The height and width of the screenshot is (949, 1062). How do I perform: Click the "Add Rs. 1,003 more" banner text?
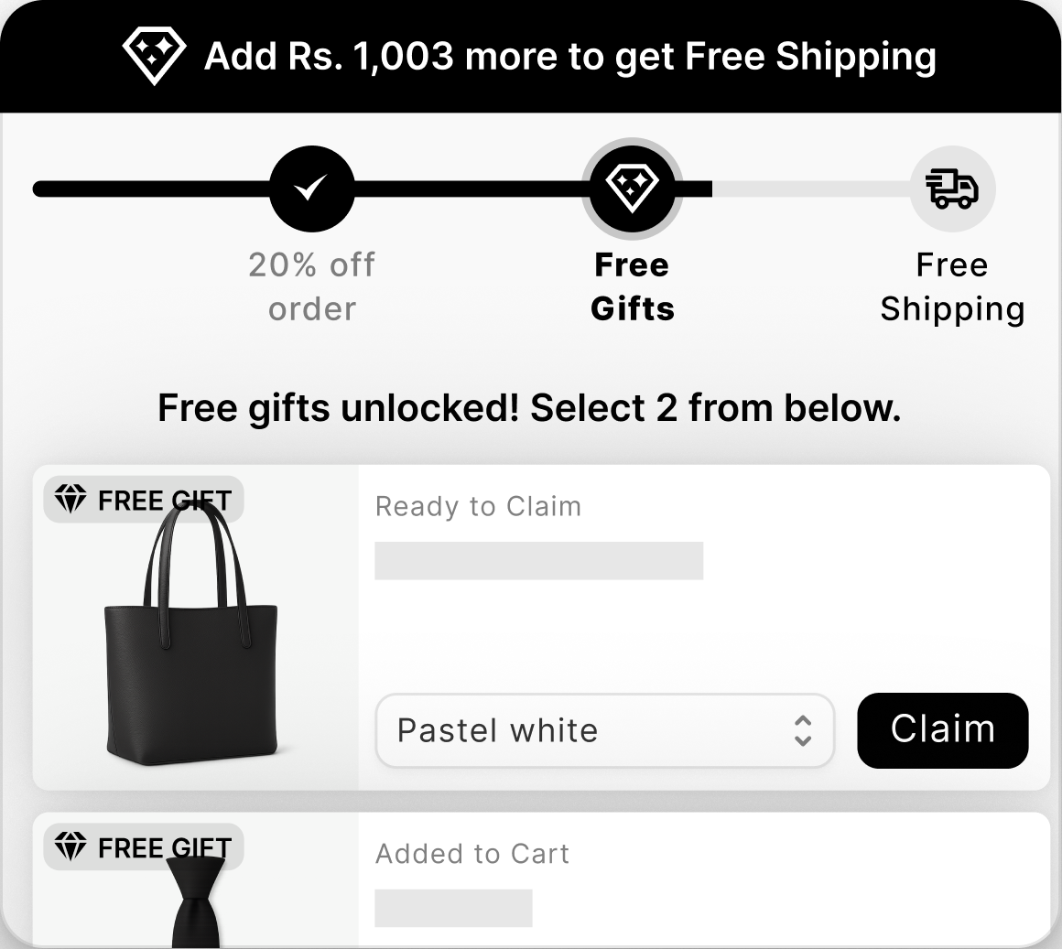(x=569, y=57)
